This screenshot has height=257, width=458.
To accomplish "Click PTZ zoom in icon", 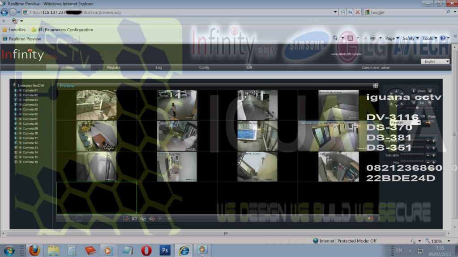I will 430,91.
